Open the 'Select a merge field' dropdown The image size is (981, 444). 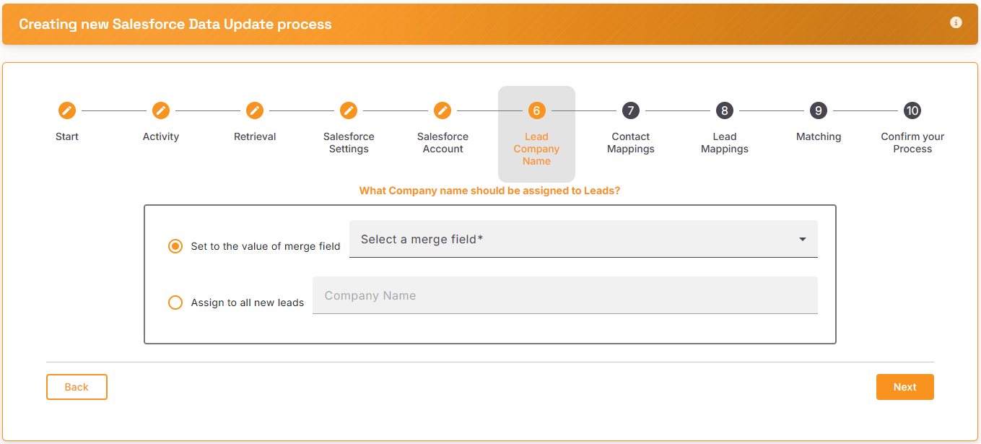583,239
